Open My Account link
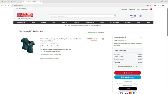The image size is (168, 94). (x=144, y=9)
